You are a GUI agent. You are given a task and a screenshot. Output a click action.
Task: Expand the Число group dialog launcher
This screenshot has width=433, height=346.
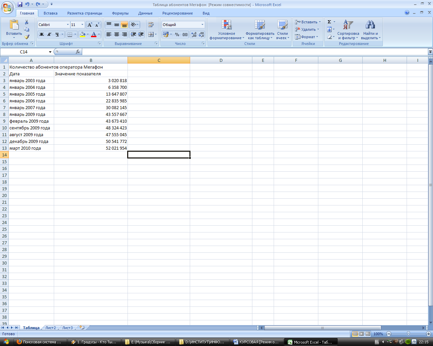(x=203, y=44)
